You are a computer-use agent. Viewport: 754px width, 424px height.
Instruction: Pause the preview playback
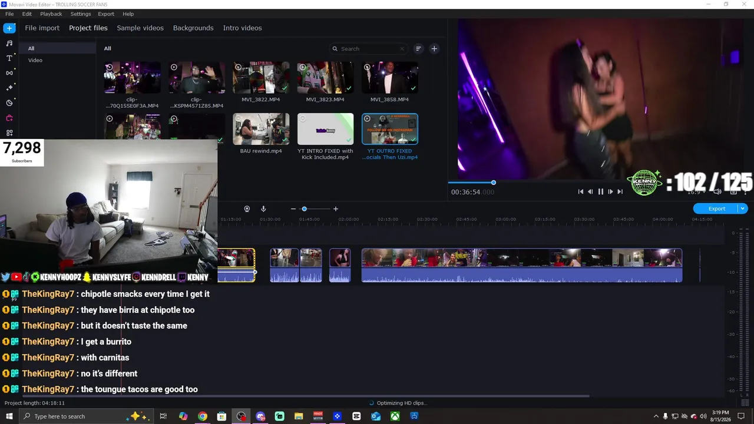tap(600, 191)
